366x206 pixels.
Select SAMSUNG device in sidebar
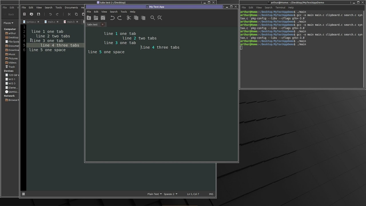(x=12, y=92)
